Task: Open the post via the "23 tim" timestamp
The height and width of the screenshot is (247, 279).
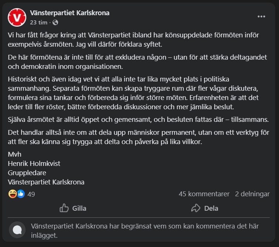Action: (x=38, y=23)
